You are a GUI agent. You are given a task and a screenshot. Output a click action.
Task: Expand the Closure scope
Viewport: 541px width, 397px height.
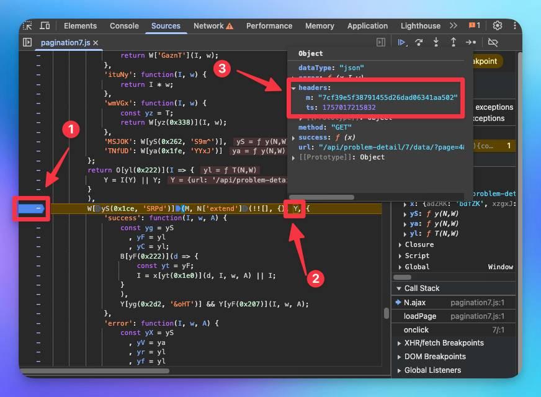pyautogui.click(x=400, y=245)
